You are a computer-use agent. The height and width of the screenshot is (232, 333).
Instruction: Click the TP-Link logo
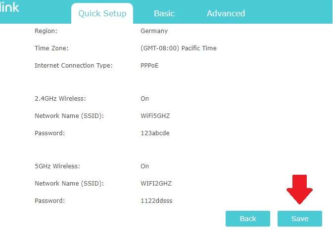(9, 7)
